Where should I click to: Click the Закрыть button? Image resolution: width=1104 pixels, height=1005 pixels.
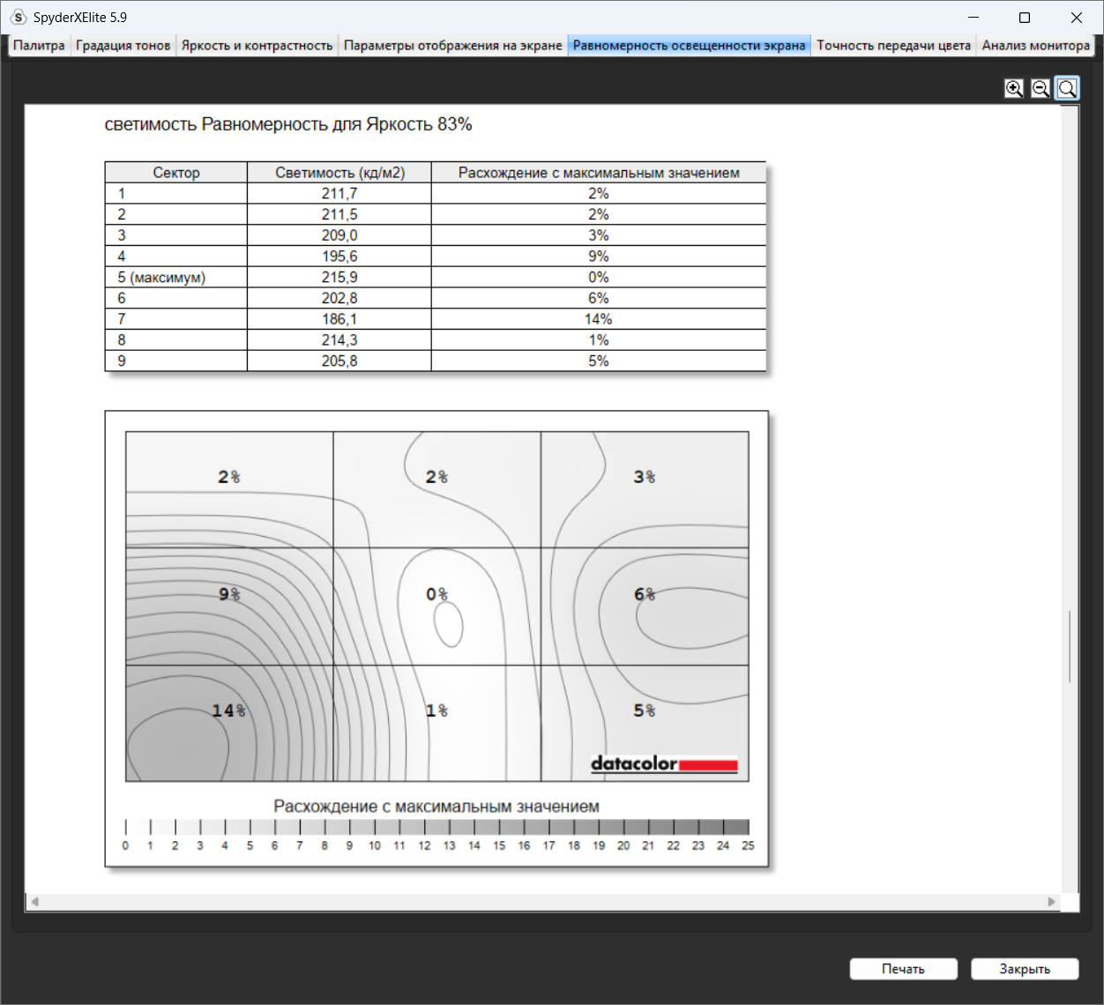[1025, 969]
